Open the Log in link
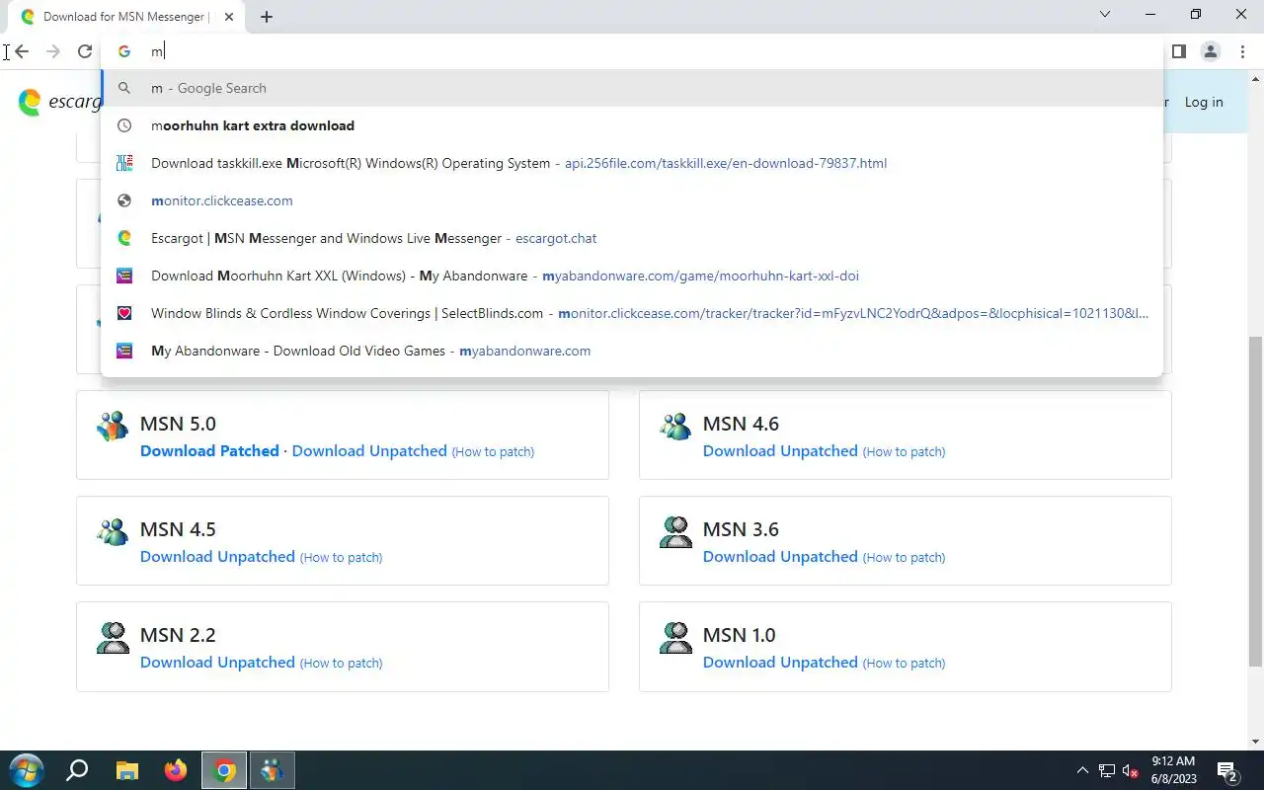The height and width of the screenshot is (790, 1264). (1204, 102)
